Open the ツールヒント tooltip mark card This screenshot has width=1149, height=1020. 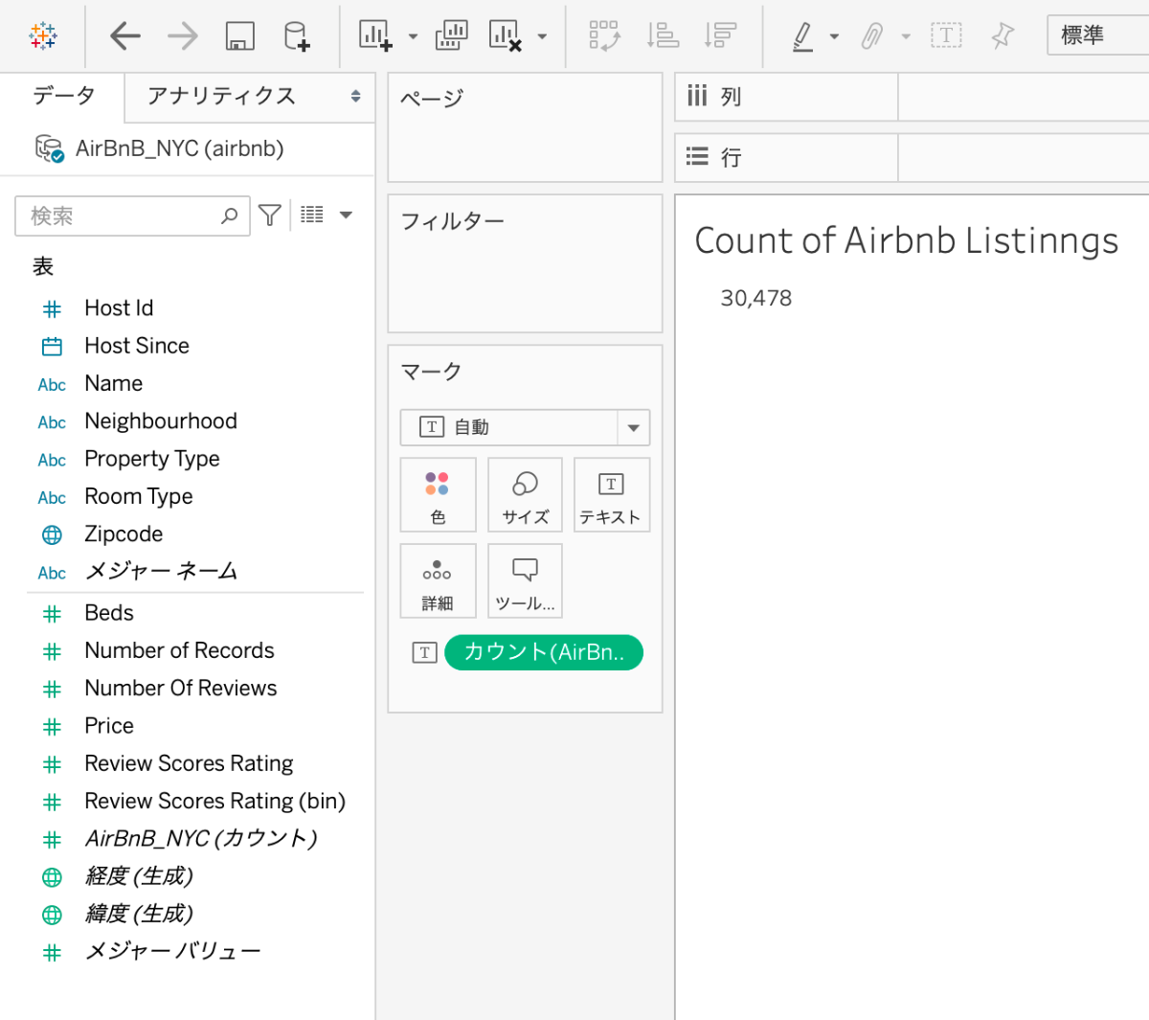click(x=525, y=580)
